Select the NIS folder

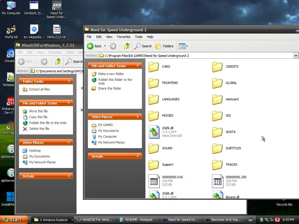click(221, 116)
